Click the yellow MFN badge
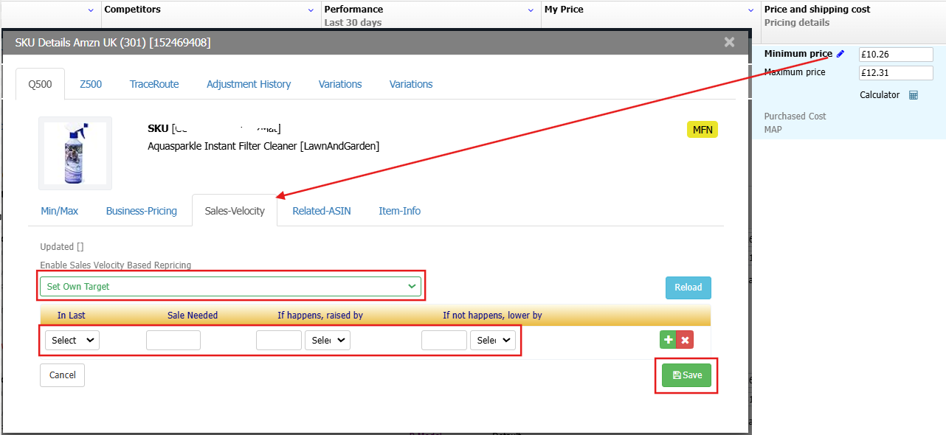946x435 pixels. (702, 130)
